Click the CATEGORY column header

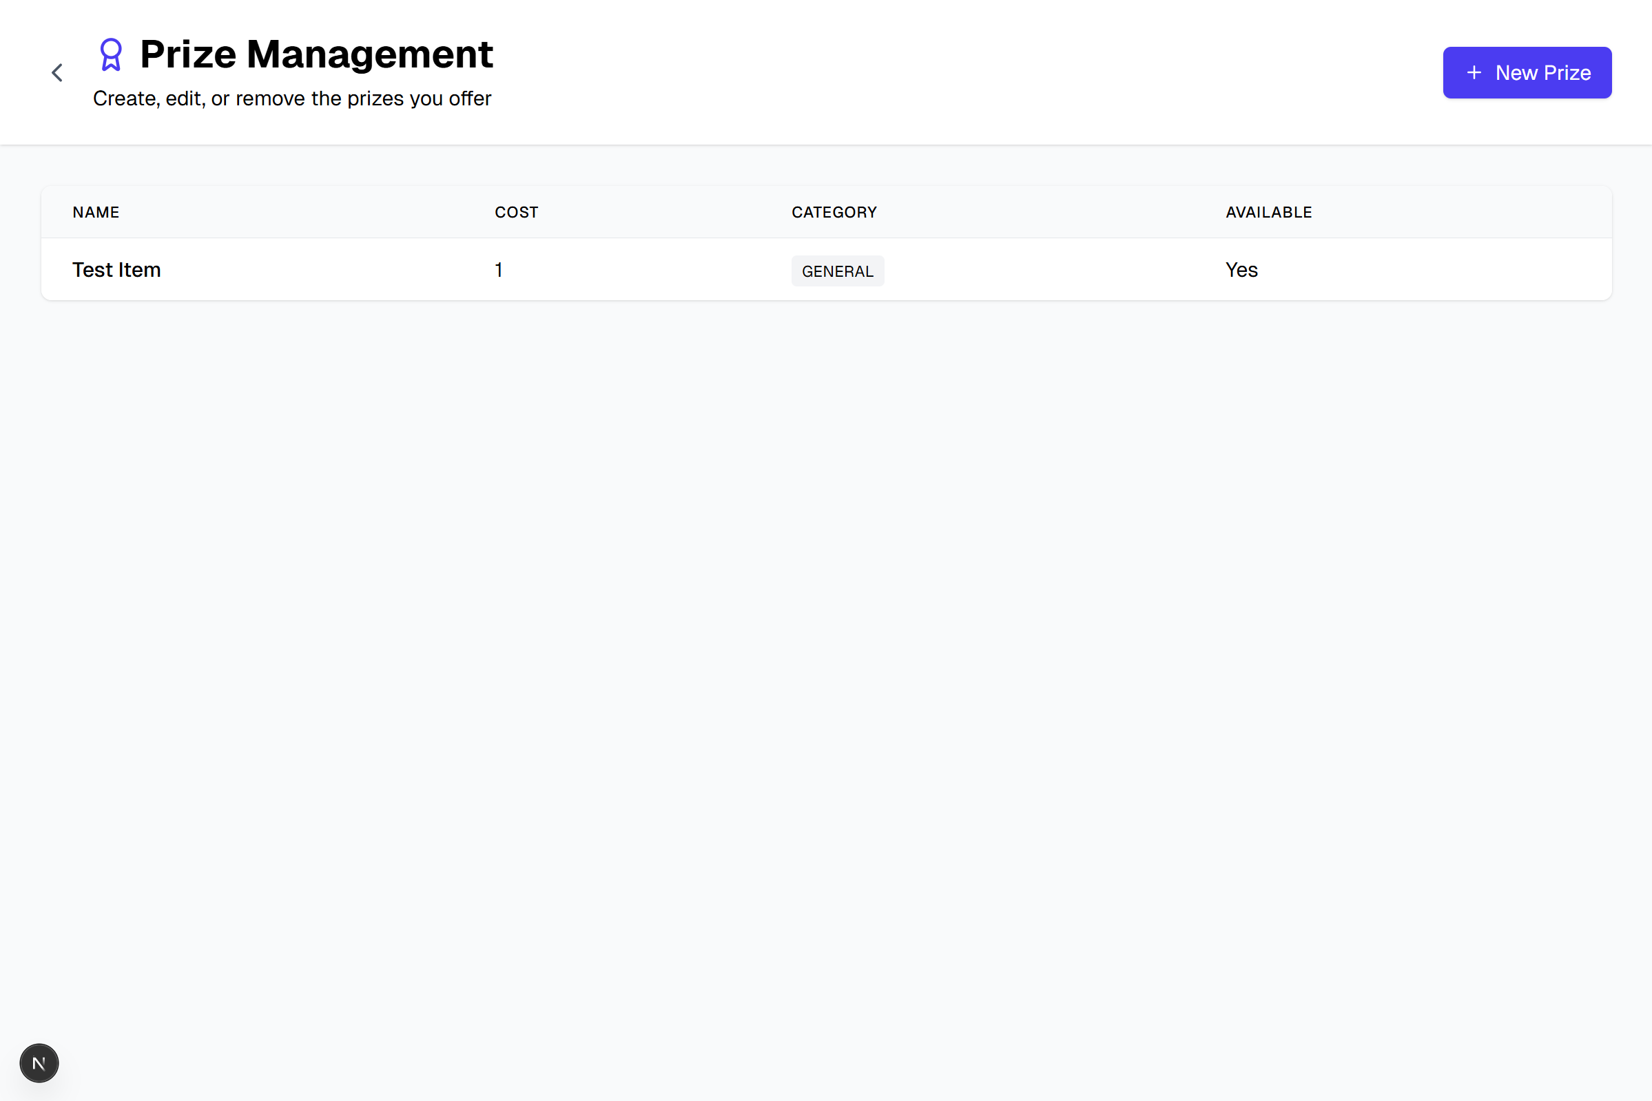click(834, 212)
